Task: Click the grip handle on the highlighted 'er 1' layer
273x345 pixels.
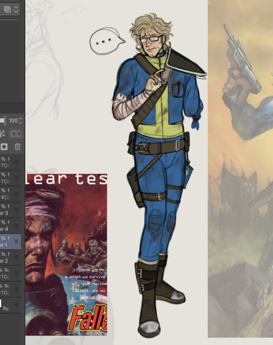Action: point(17,241)
